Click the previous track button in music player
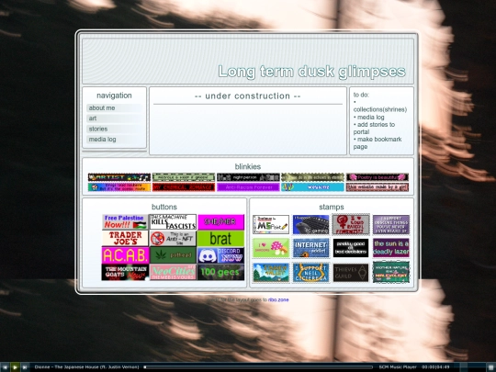 click(5, 366)
